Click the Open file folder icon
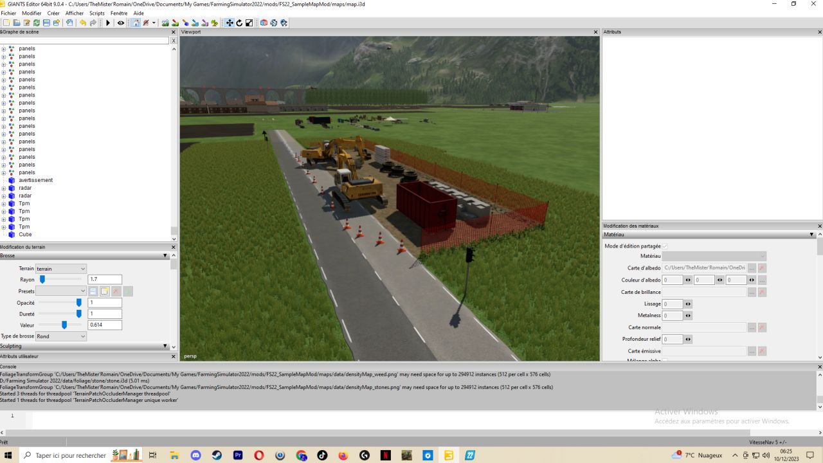This screenshot has width=823, height=463. pyautogui.click(x=17, y=23)
